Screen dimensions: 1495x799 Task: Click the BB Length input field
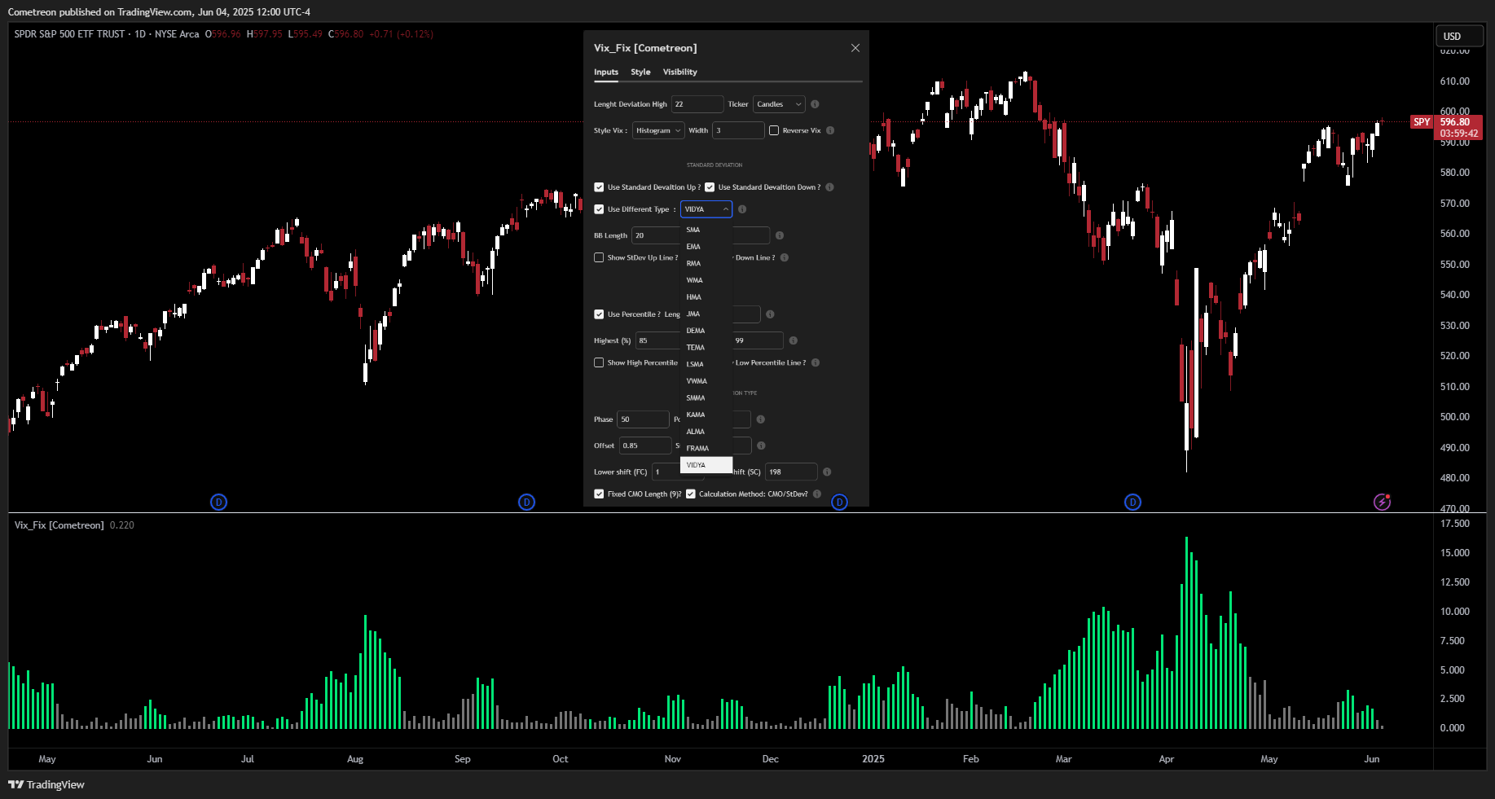coord(657,235)
